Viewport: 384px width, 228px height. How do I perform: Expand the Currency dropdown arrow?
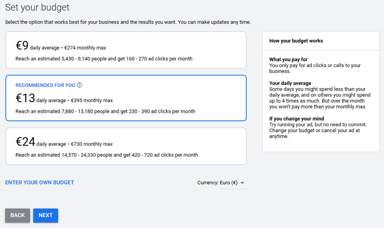click(x=243, y=183)
